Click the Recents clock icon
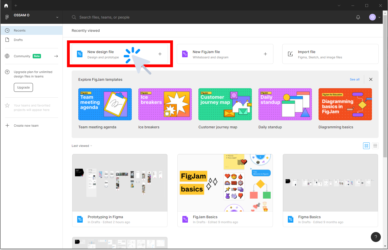 7,30
